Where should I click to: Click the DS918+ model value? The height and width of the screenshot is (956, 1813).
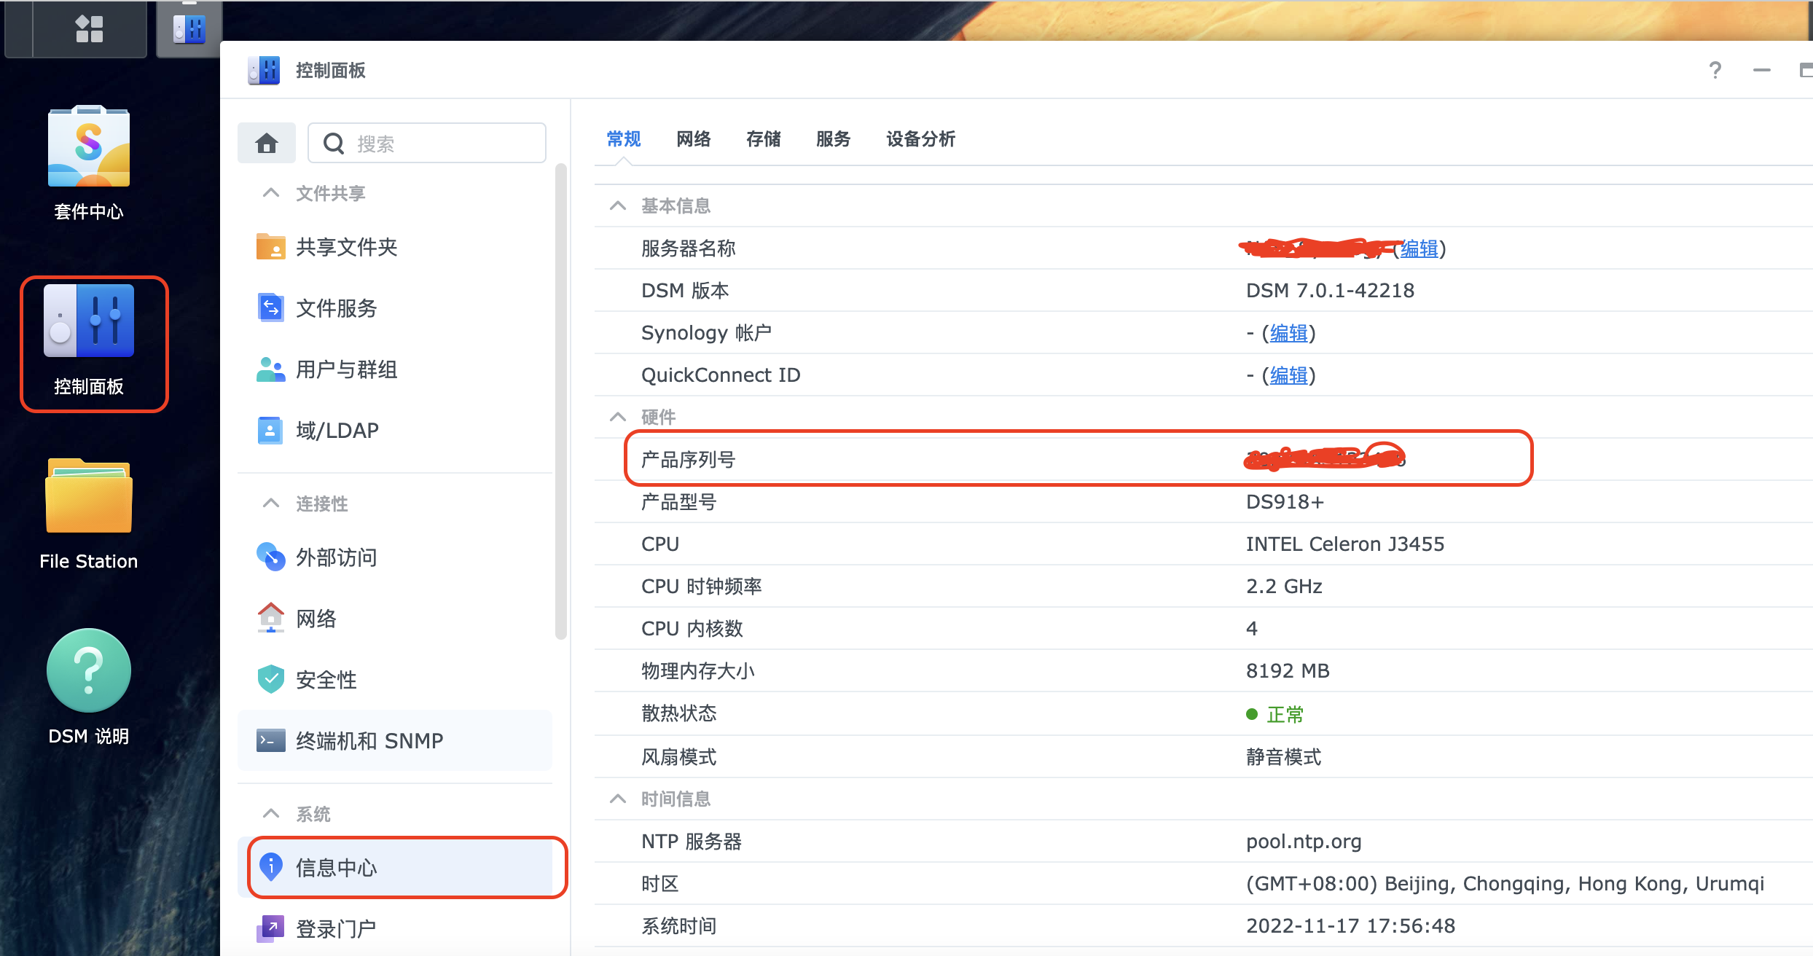[1285, 502]
